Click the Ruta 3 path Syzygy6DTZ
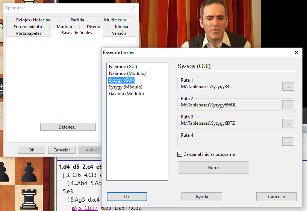 click(x=208, y=123)
